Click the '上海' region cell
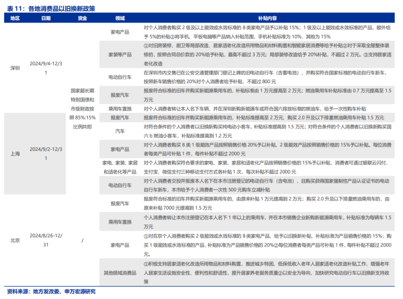 (x=15, y=154)
